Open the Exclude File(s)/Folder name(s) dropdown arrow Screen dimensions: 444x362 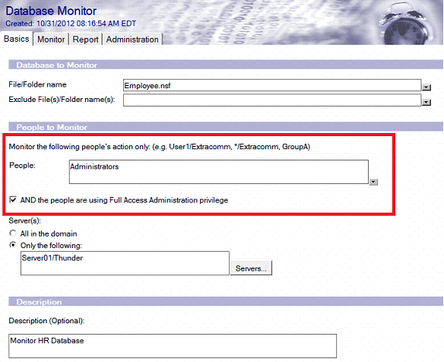tap(427, 102)
